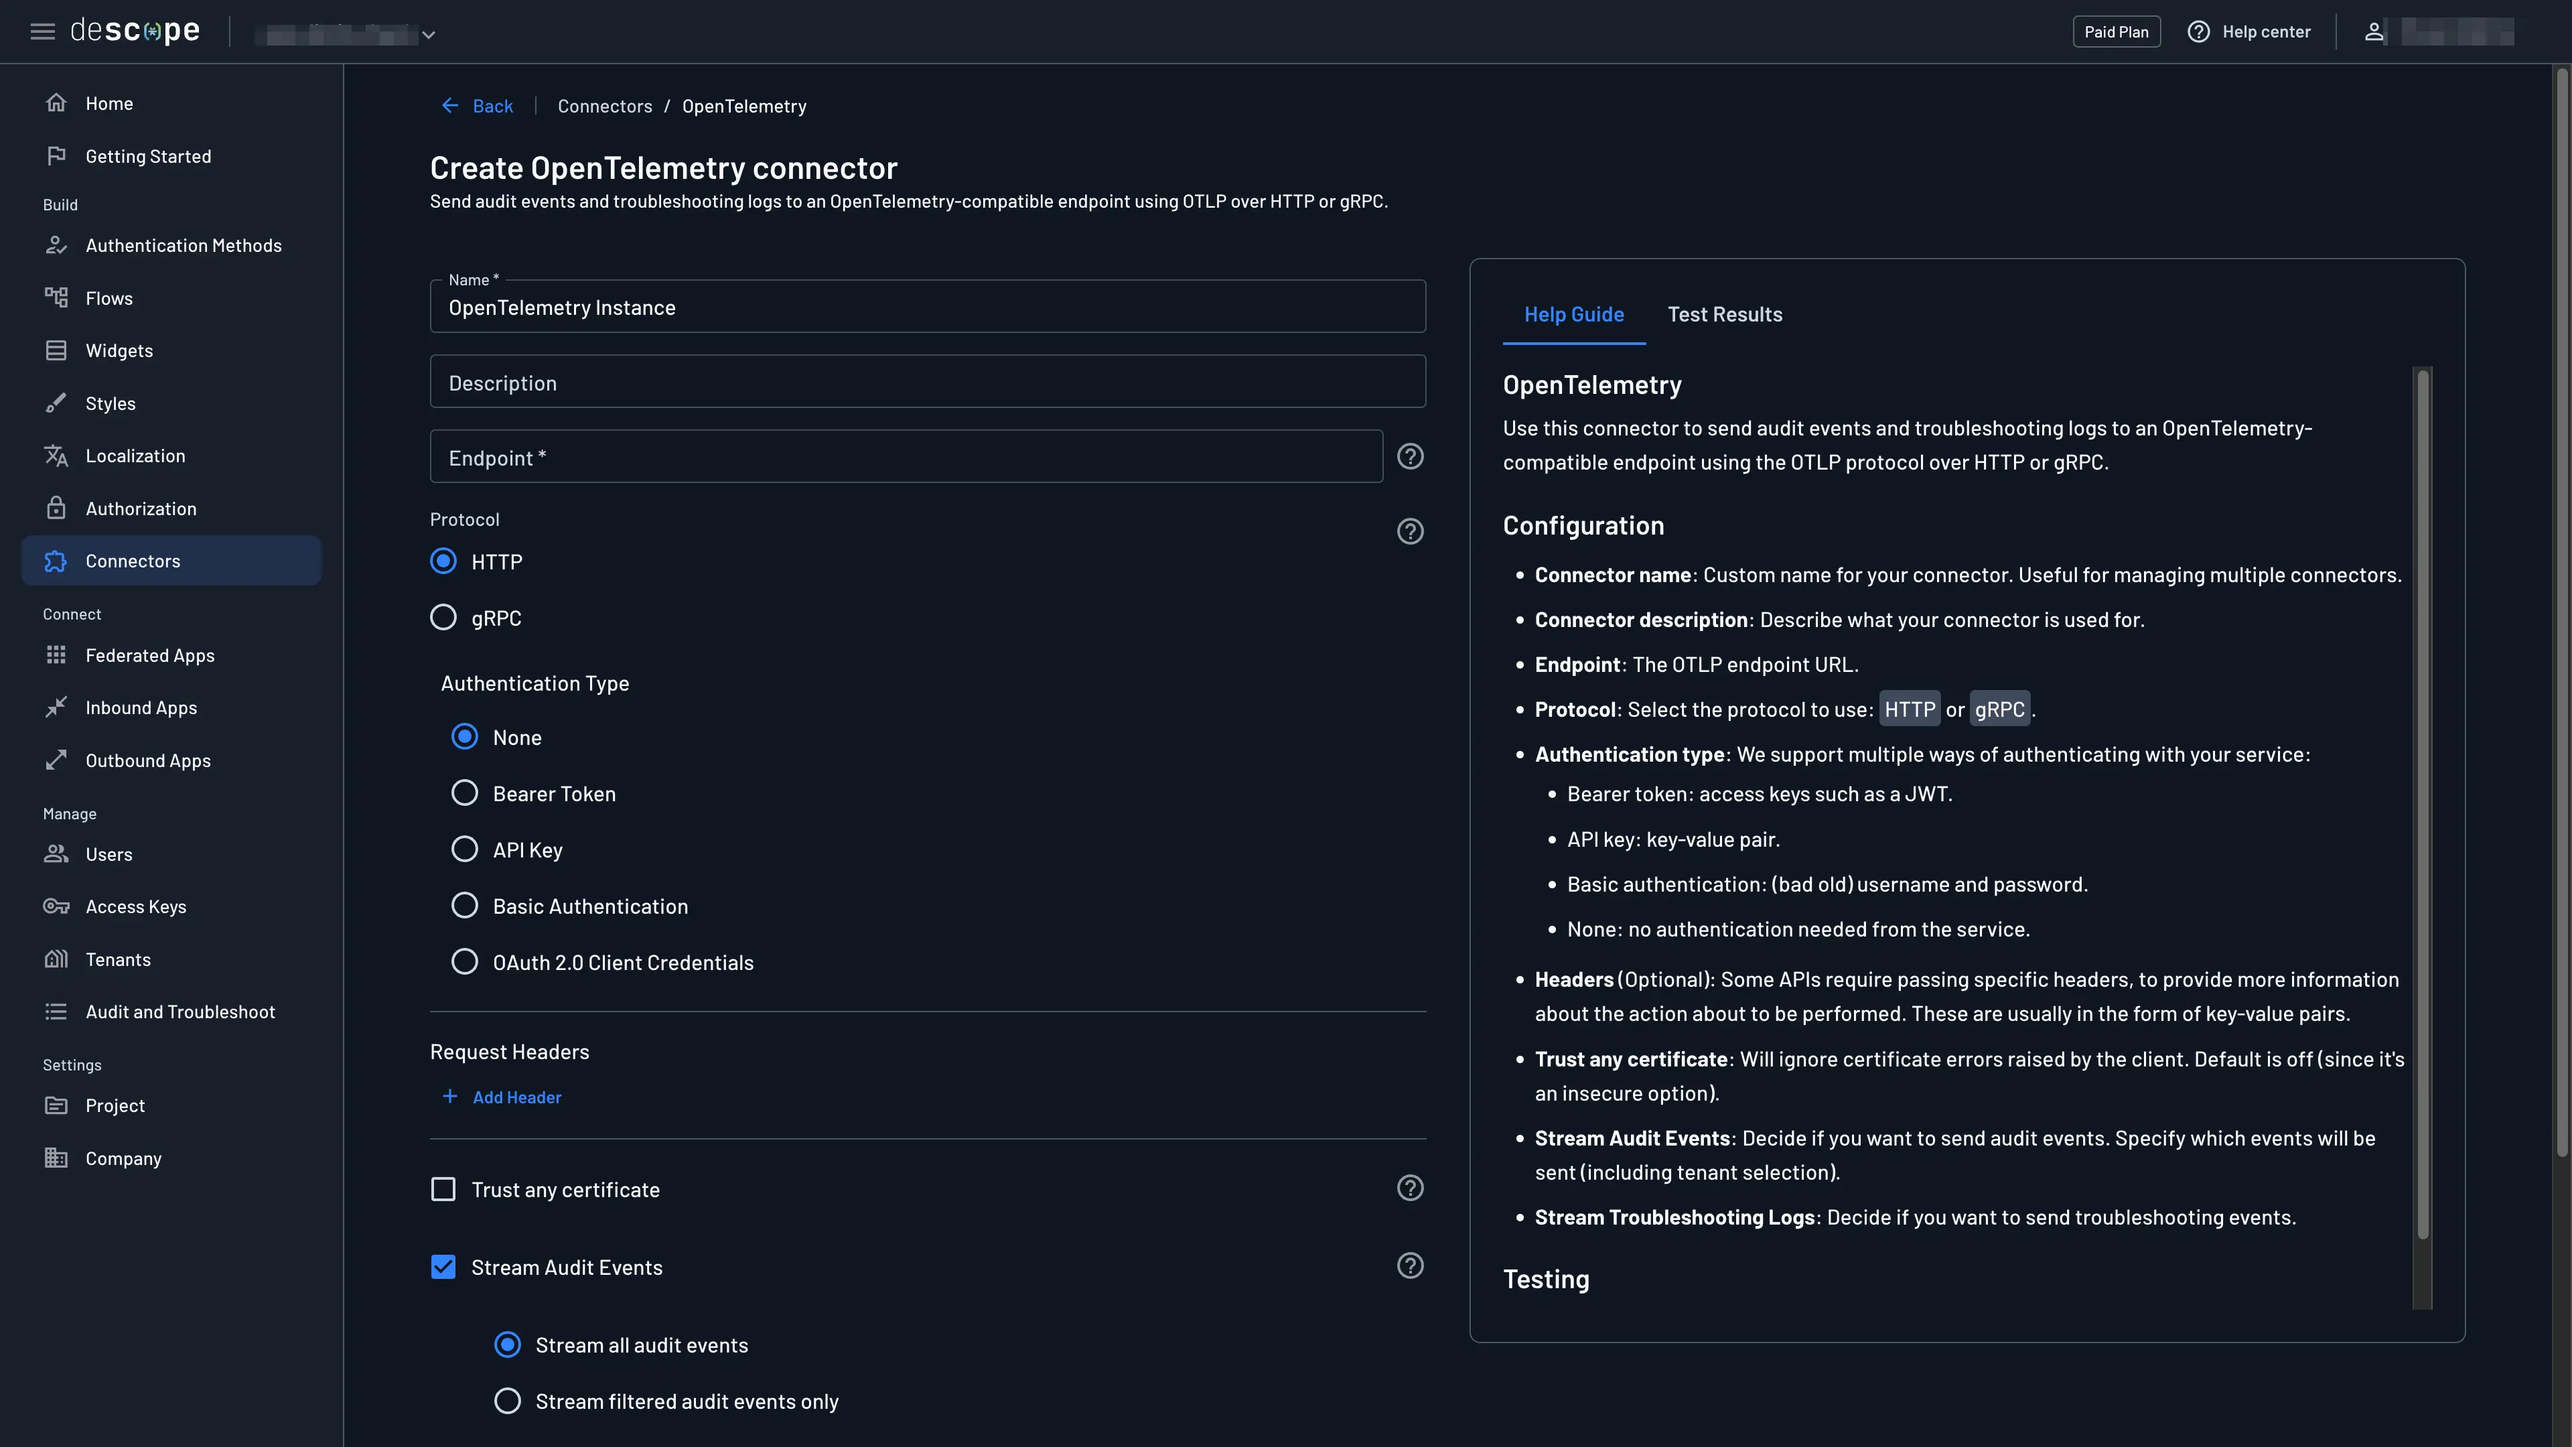Click the help icon for Stream Audit Events

coord(1410,1266)
